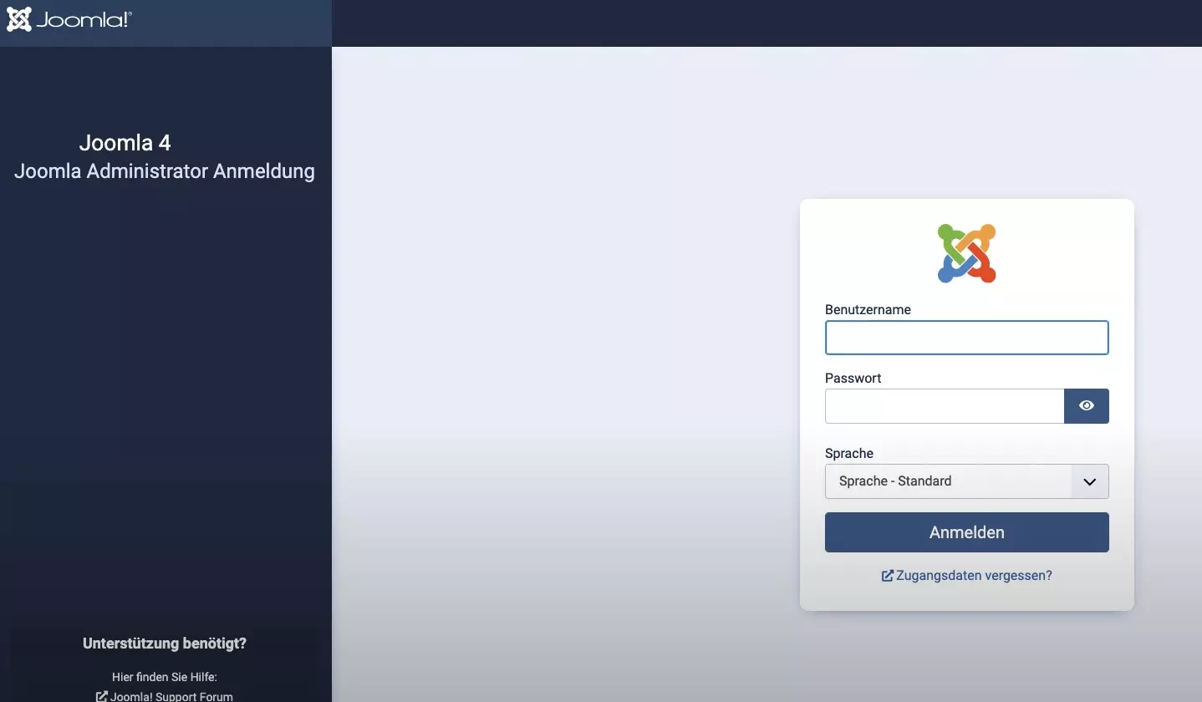Click the Joomla! logo in header
This screenshot has height=702, width=1202.
point(69,19)
